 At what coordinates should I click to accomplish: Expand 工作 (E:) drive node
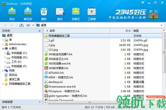click(5, 62)
